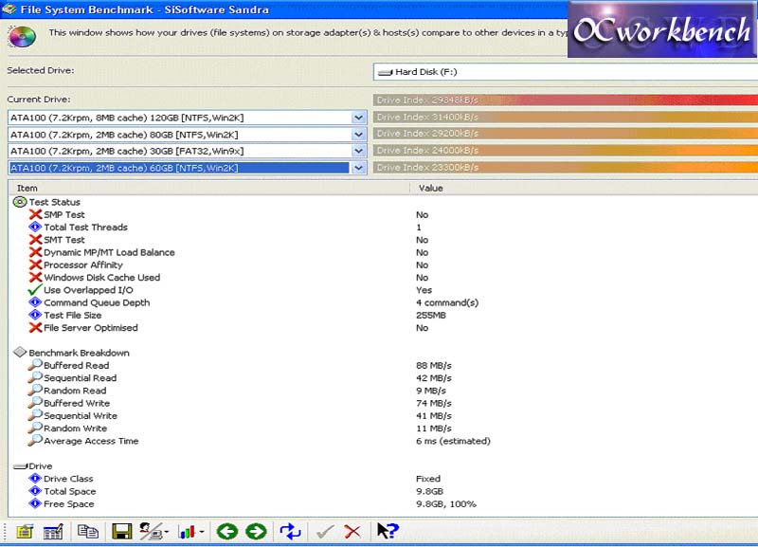The height and width of the screenshot is (547, 758).
Task: Select the SMT Test row
Action: click(x=383, y=240)
